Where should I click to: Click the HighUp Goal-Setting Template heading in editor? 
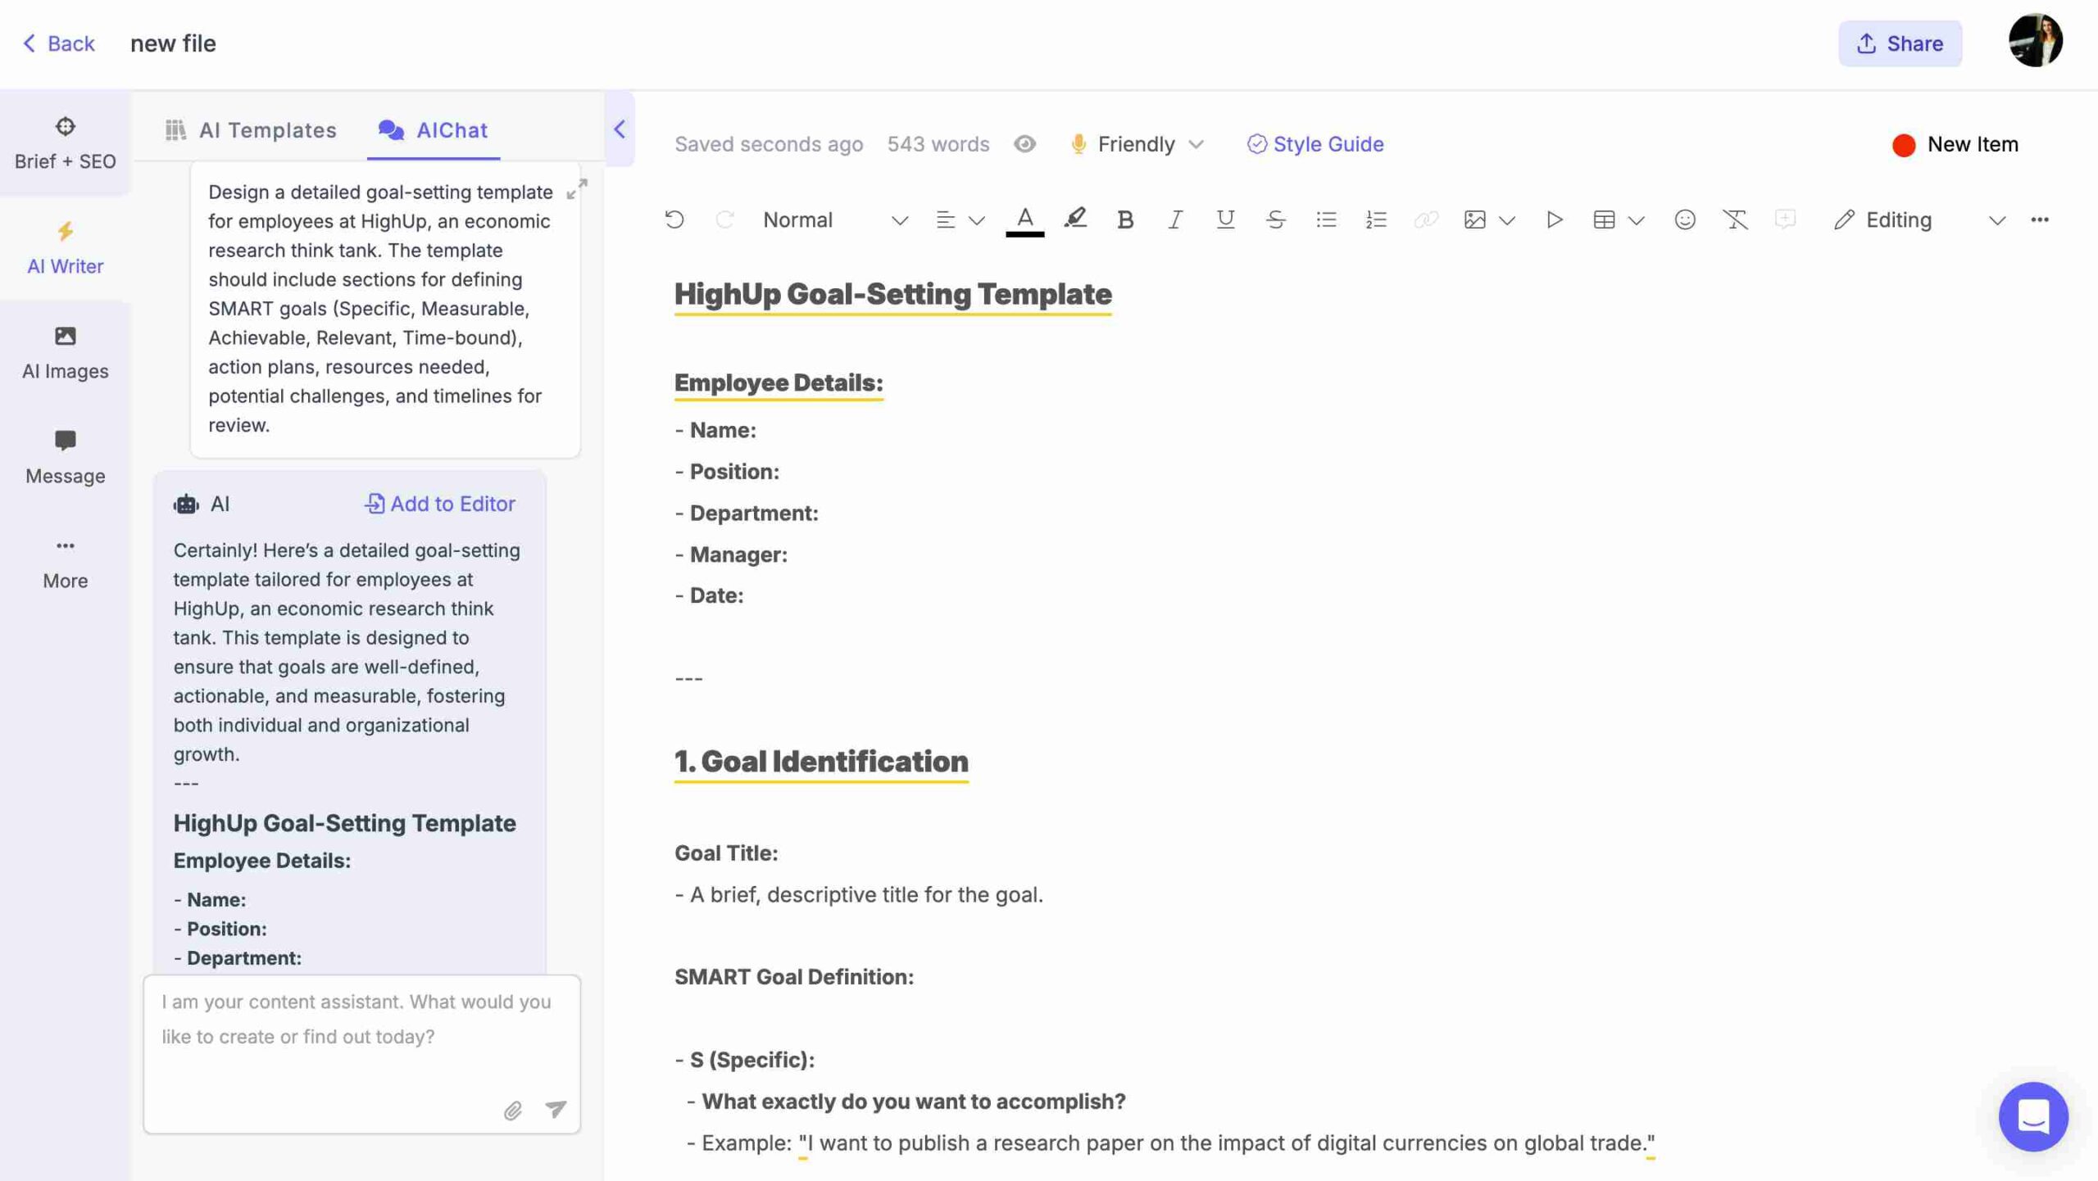click(x=892, y=294)
